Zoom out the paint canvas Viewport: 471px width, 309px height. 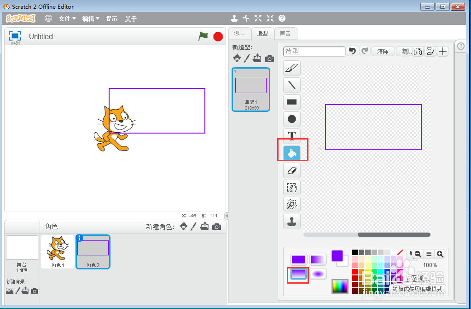pyautogui.click(x=418, y=254)
